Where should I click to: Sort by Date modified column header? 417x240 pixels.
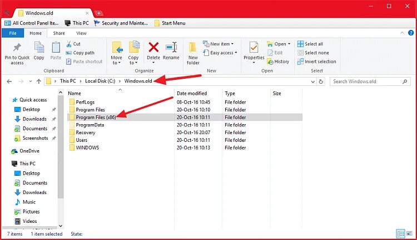pos(192,93)
